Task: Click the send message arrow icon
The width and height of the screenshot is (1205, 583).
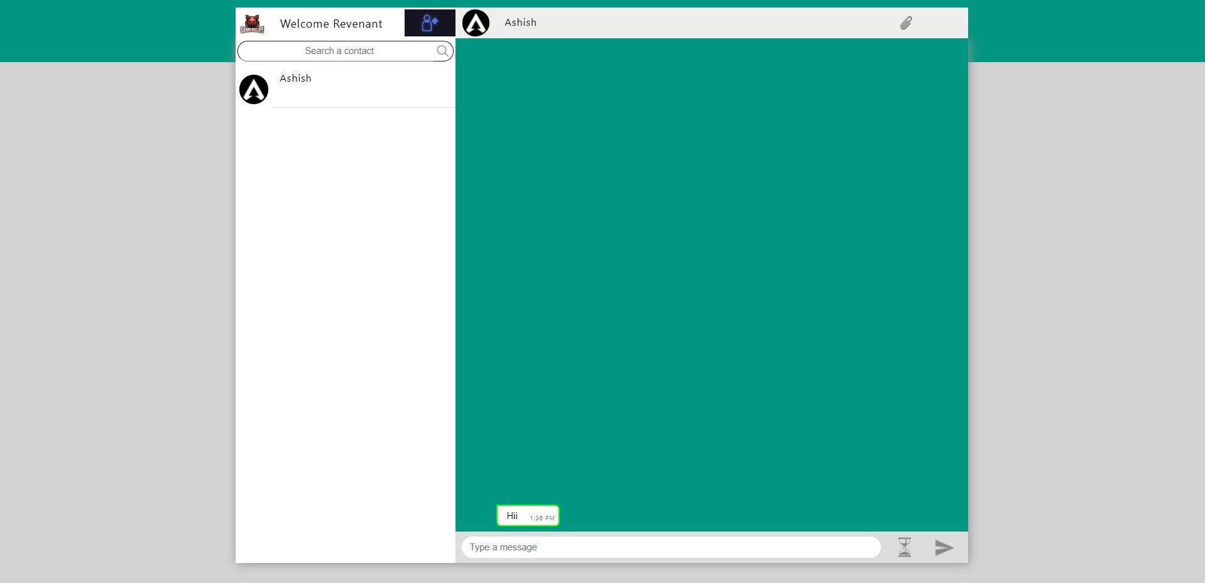Action: pos(944,547)
